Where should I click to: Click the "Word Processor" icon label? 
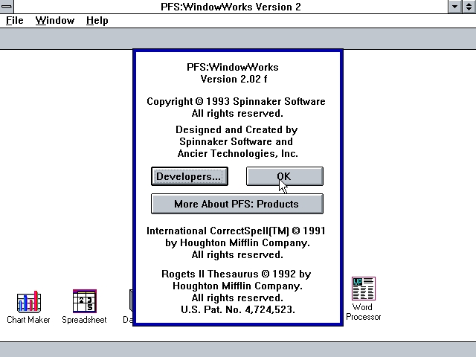click(363, 312)
